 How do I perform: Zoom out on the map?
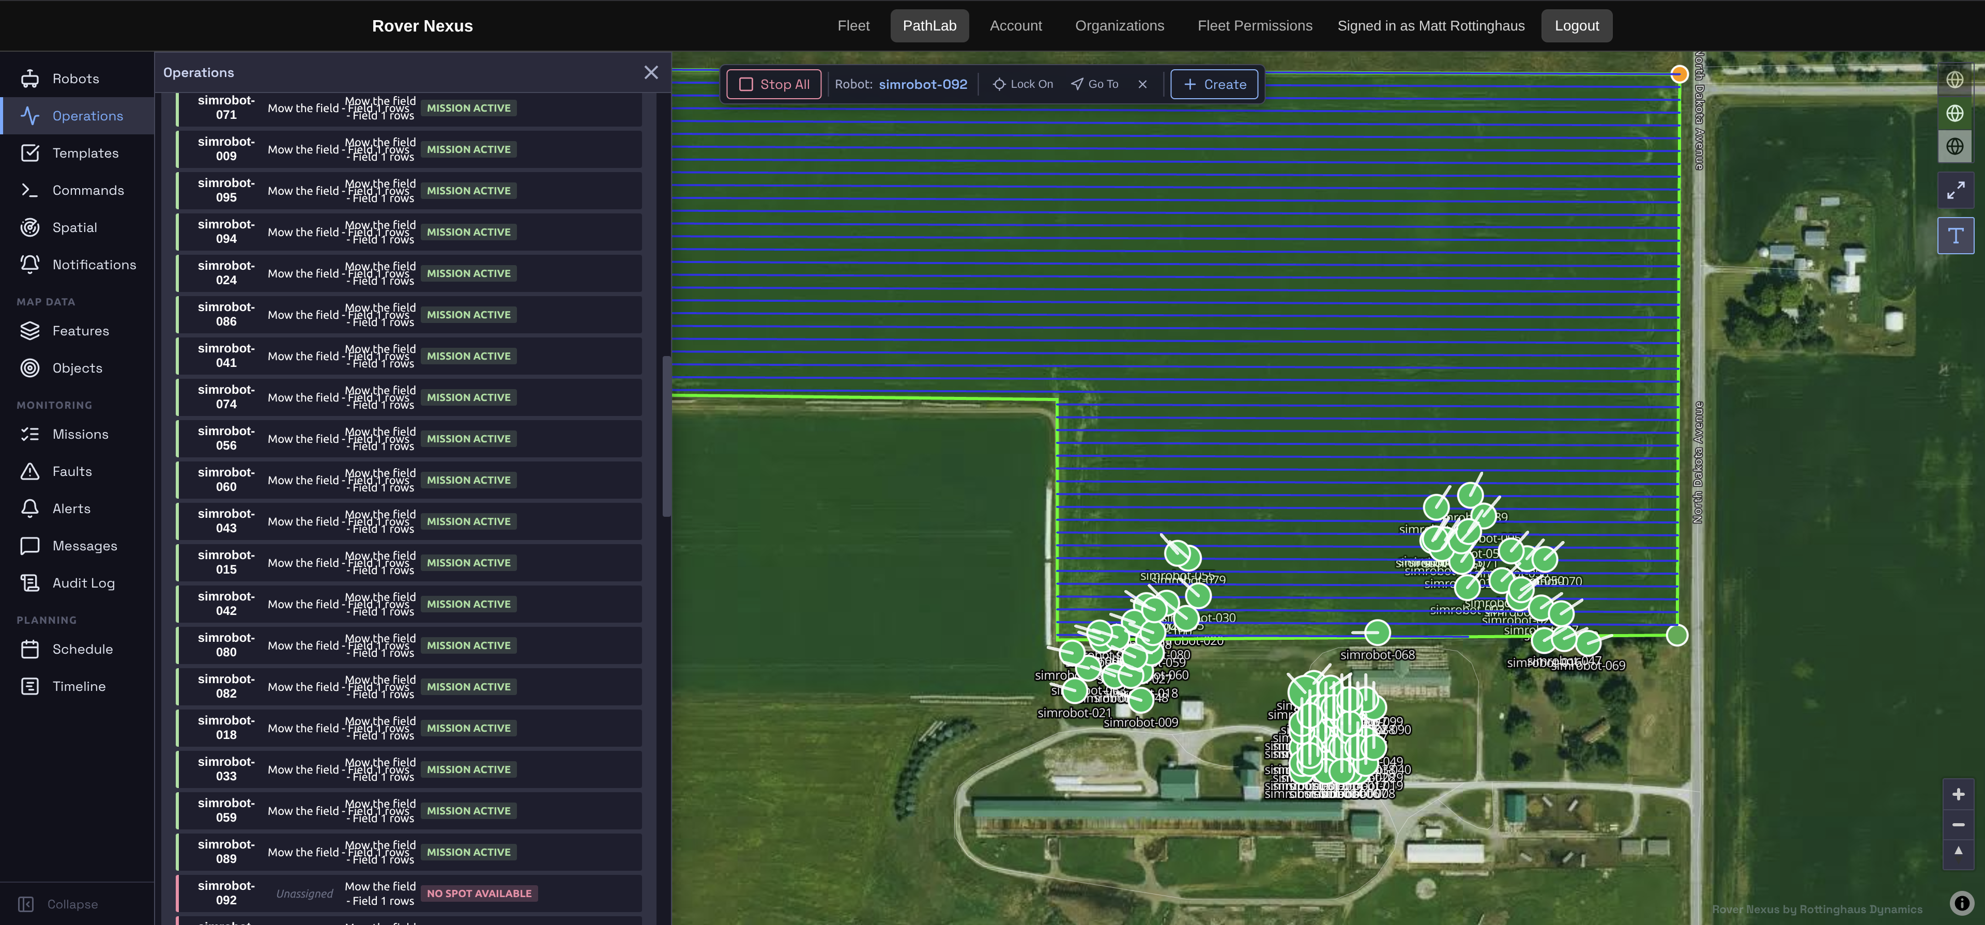[1958, 825]
